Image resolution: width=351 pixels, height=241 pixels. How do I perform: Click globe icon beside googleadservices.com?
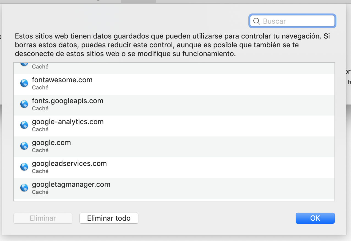click(x=24, y=167)
